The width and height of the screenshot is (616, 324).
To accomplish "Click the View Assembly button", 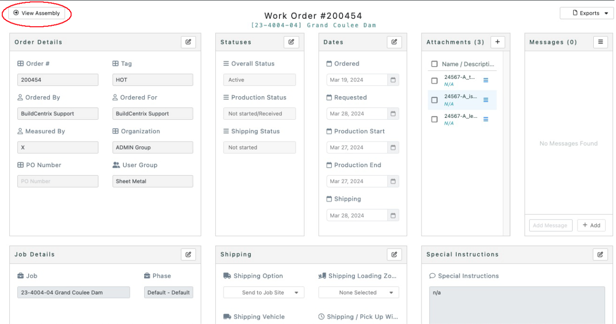I will pyautogui.click(x=36, y=14).
